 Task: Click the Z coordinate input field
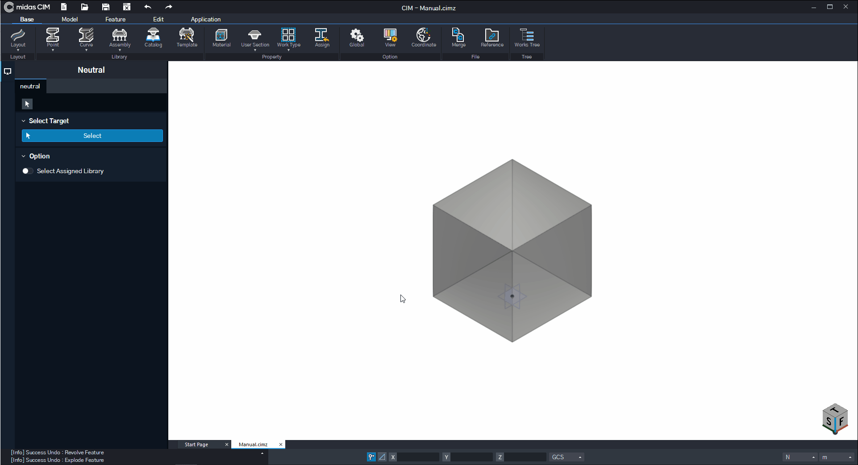coord(525,457)
